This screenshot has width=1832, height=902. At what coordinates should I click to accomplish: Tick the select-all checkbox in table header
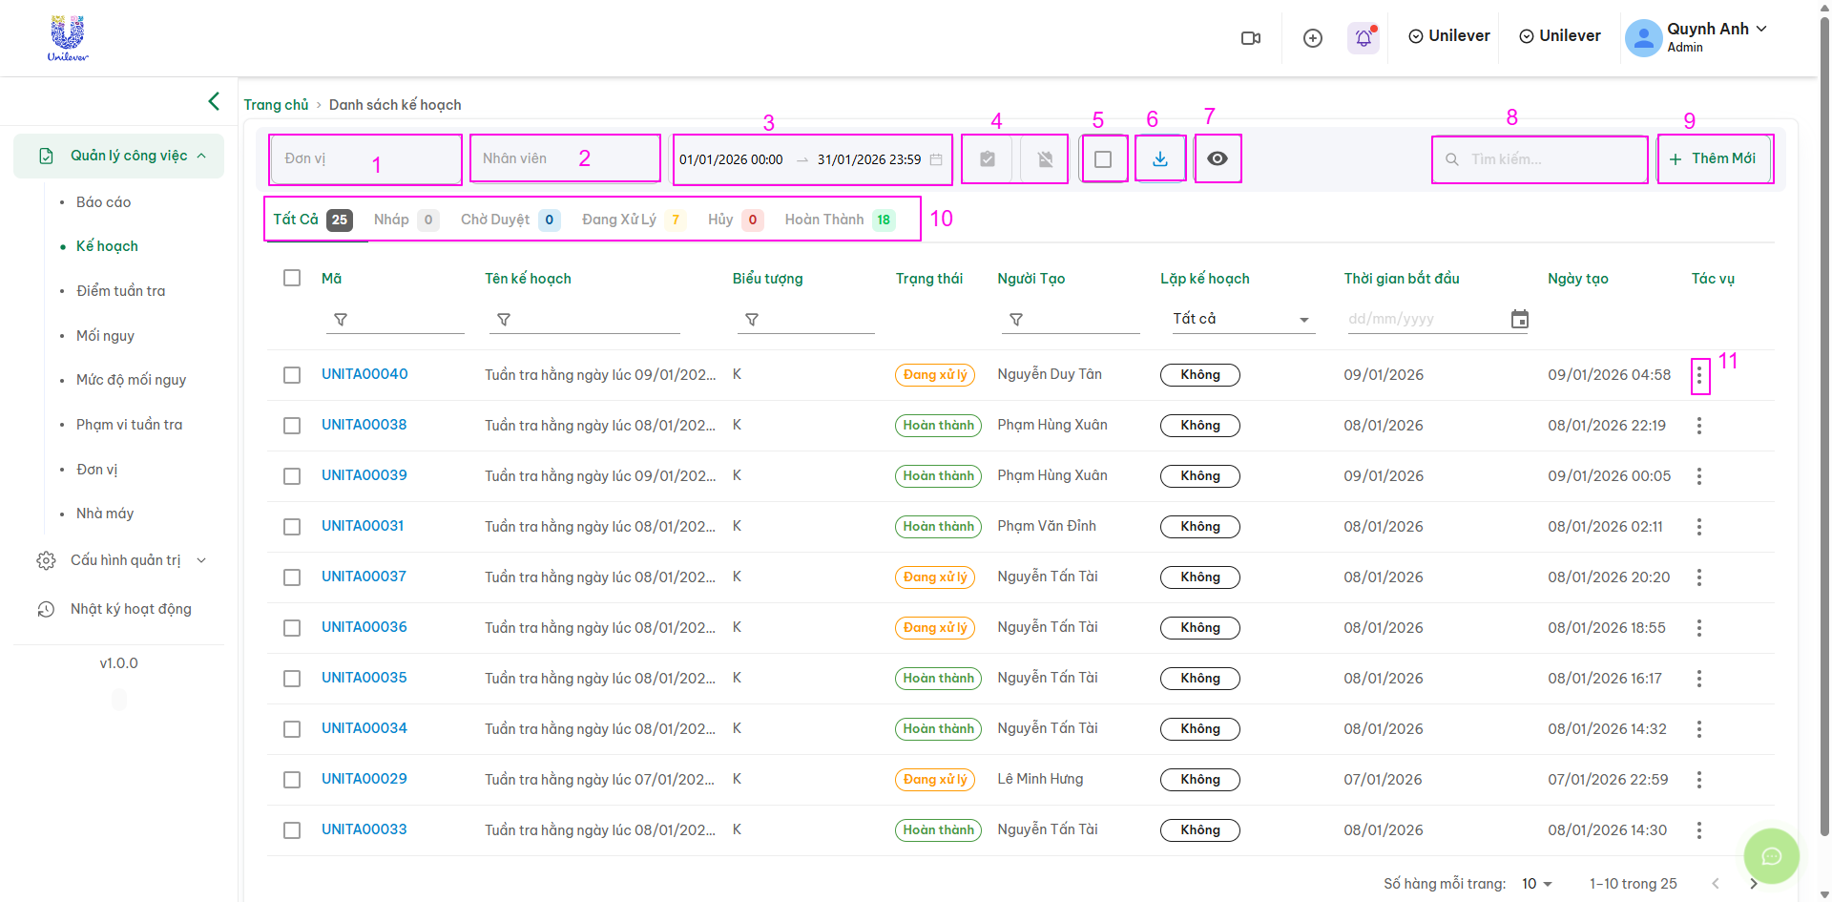292,278
